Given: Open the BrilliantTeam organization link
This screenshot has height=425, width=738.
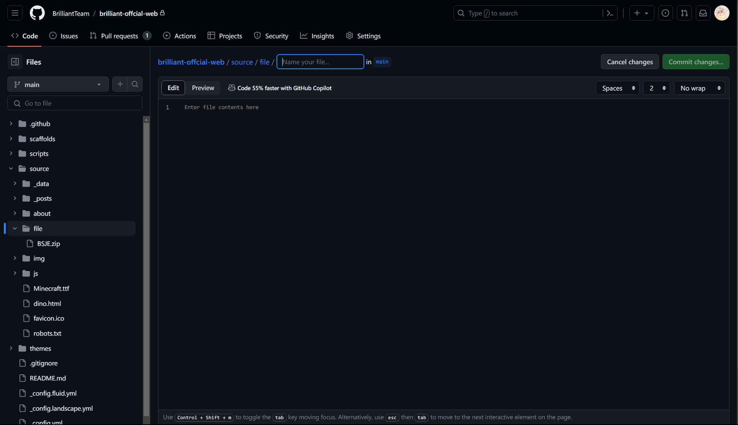Looking at the screenshot, I should click(71, 14).
